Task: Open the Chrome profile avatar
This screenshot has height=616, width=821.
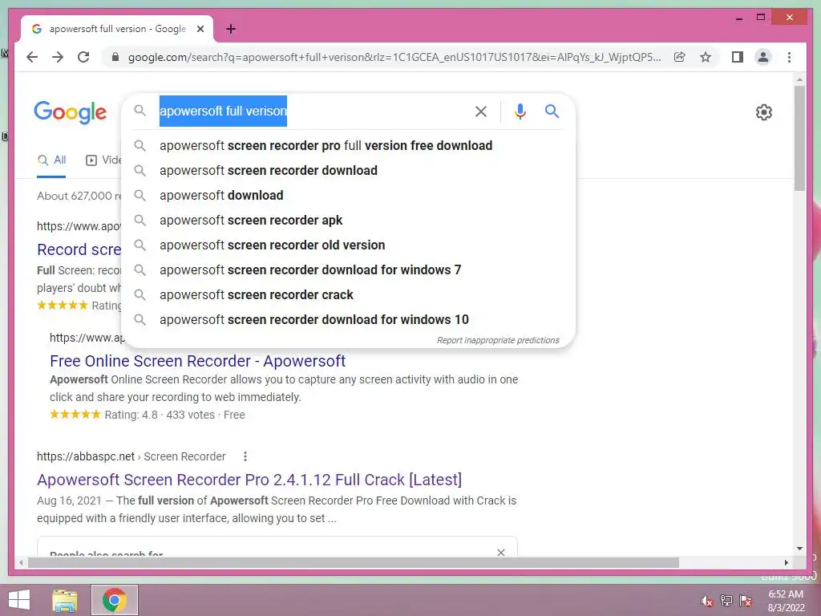Action: pos(763,57)
